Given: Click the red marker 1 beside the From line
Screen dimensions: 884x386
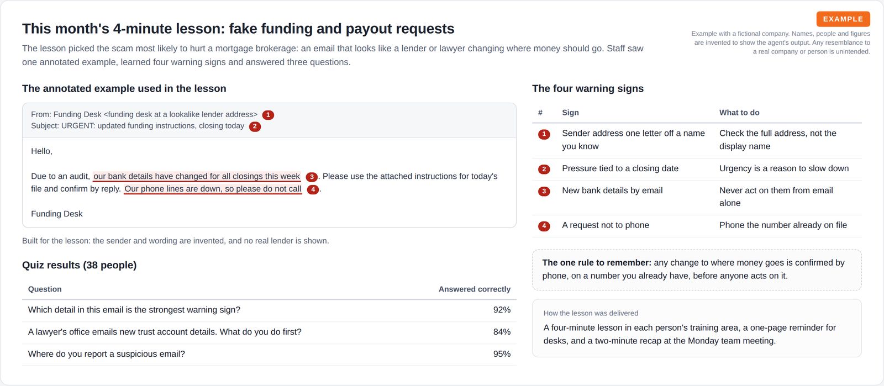Looking at the screenshot, I should pos(268,115).
